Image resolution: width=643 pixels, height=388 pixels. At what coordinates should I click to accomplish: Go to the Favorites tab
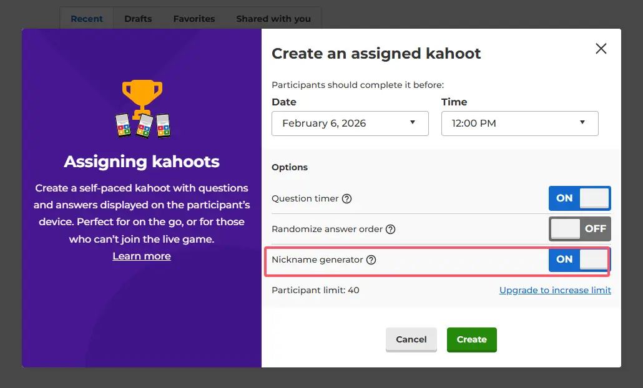click(x=194, y=19)
